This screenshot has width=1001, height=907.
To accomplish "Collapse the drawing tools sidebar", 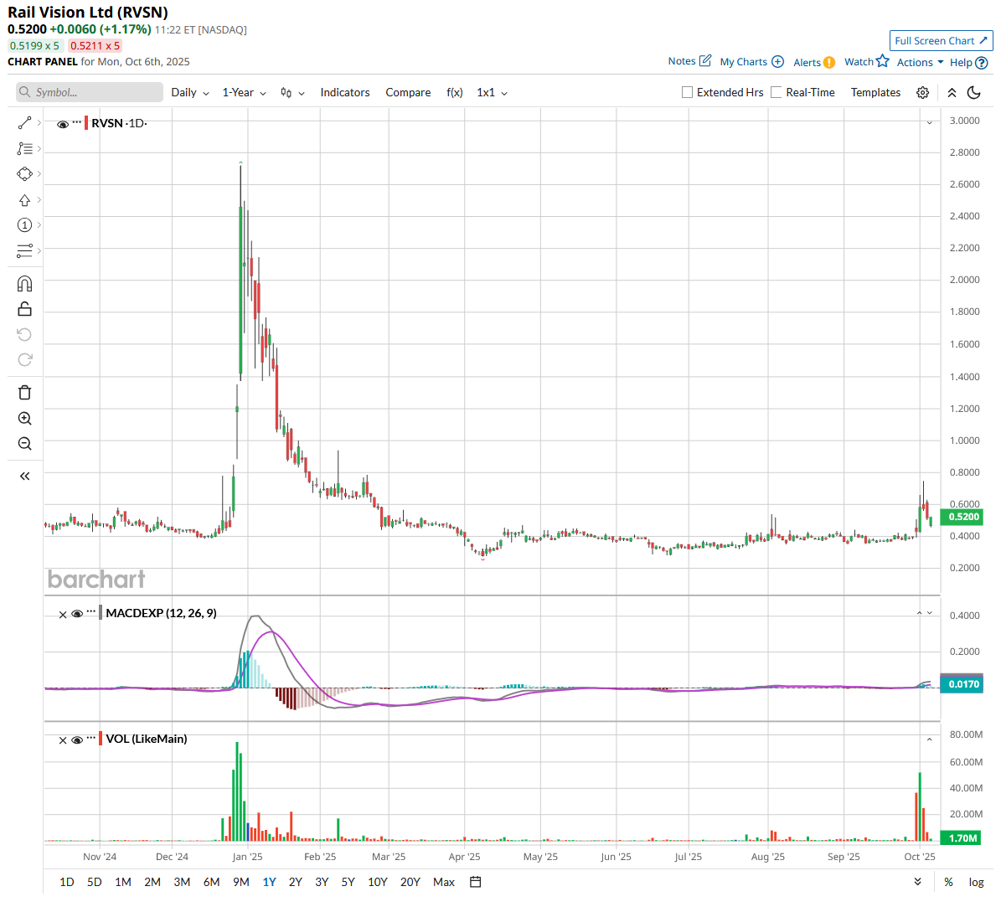I will [x=25, y=477].
